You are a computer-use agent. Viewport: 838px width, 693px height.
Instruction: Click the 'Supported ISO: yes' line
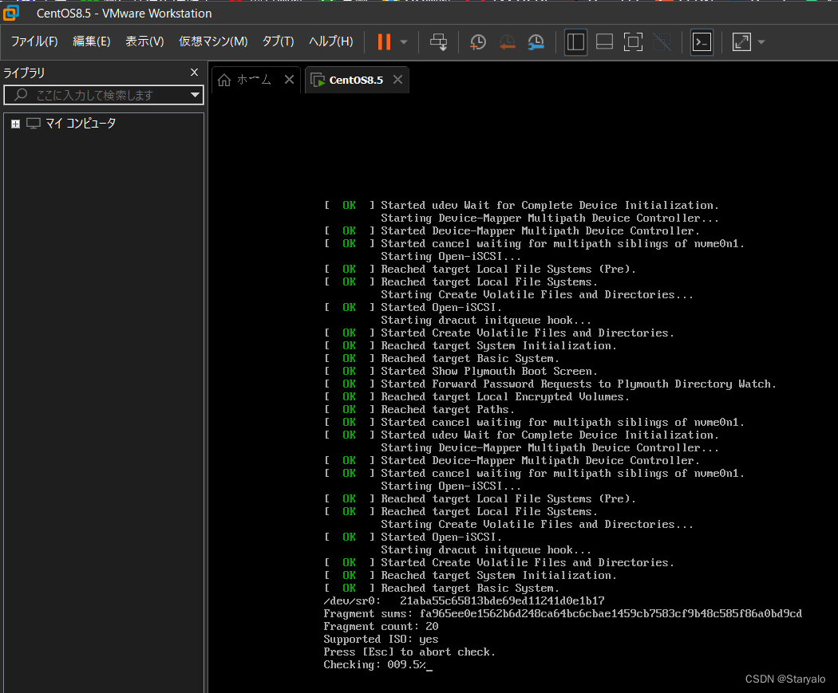[x=381, y=639]
